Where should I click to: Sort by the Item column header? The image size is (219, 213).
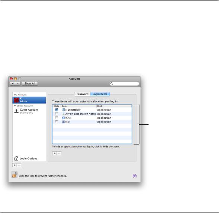78,106
